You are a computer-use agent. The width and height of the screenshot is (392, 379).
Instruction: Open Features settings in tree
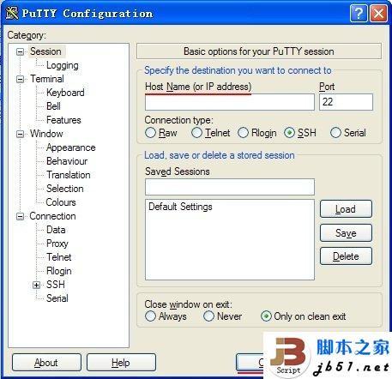(x=63, y=120)
